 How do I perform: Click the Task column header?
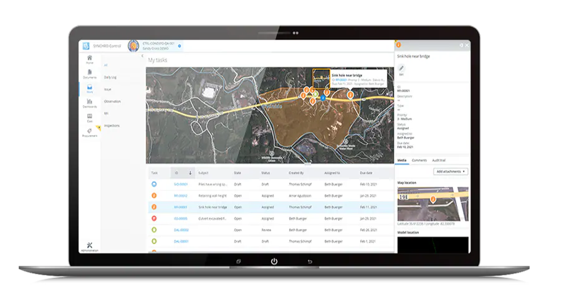[x=154, y=173]
